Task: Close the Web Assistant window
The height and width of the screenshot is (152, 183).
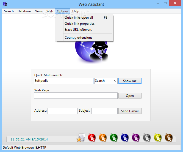Action: [x=175, y=3]
